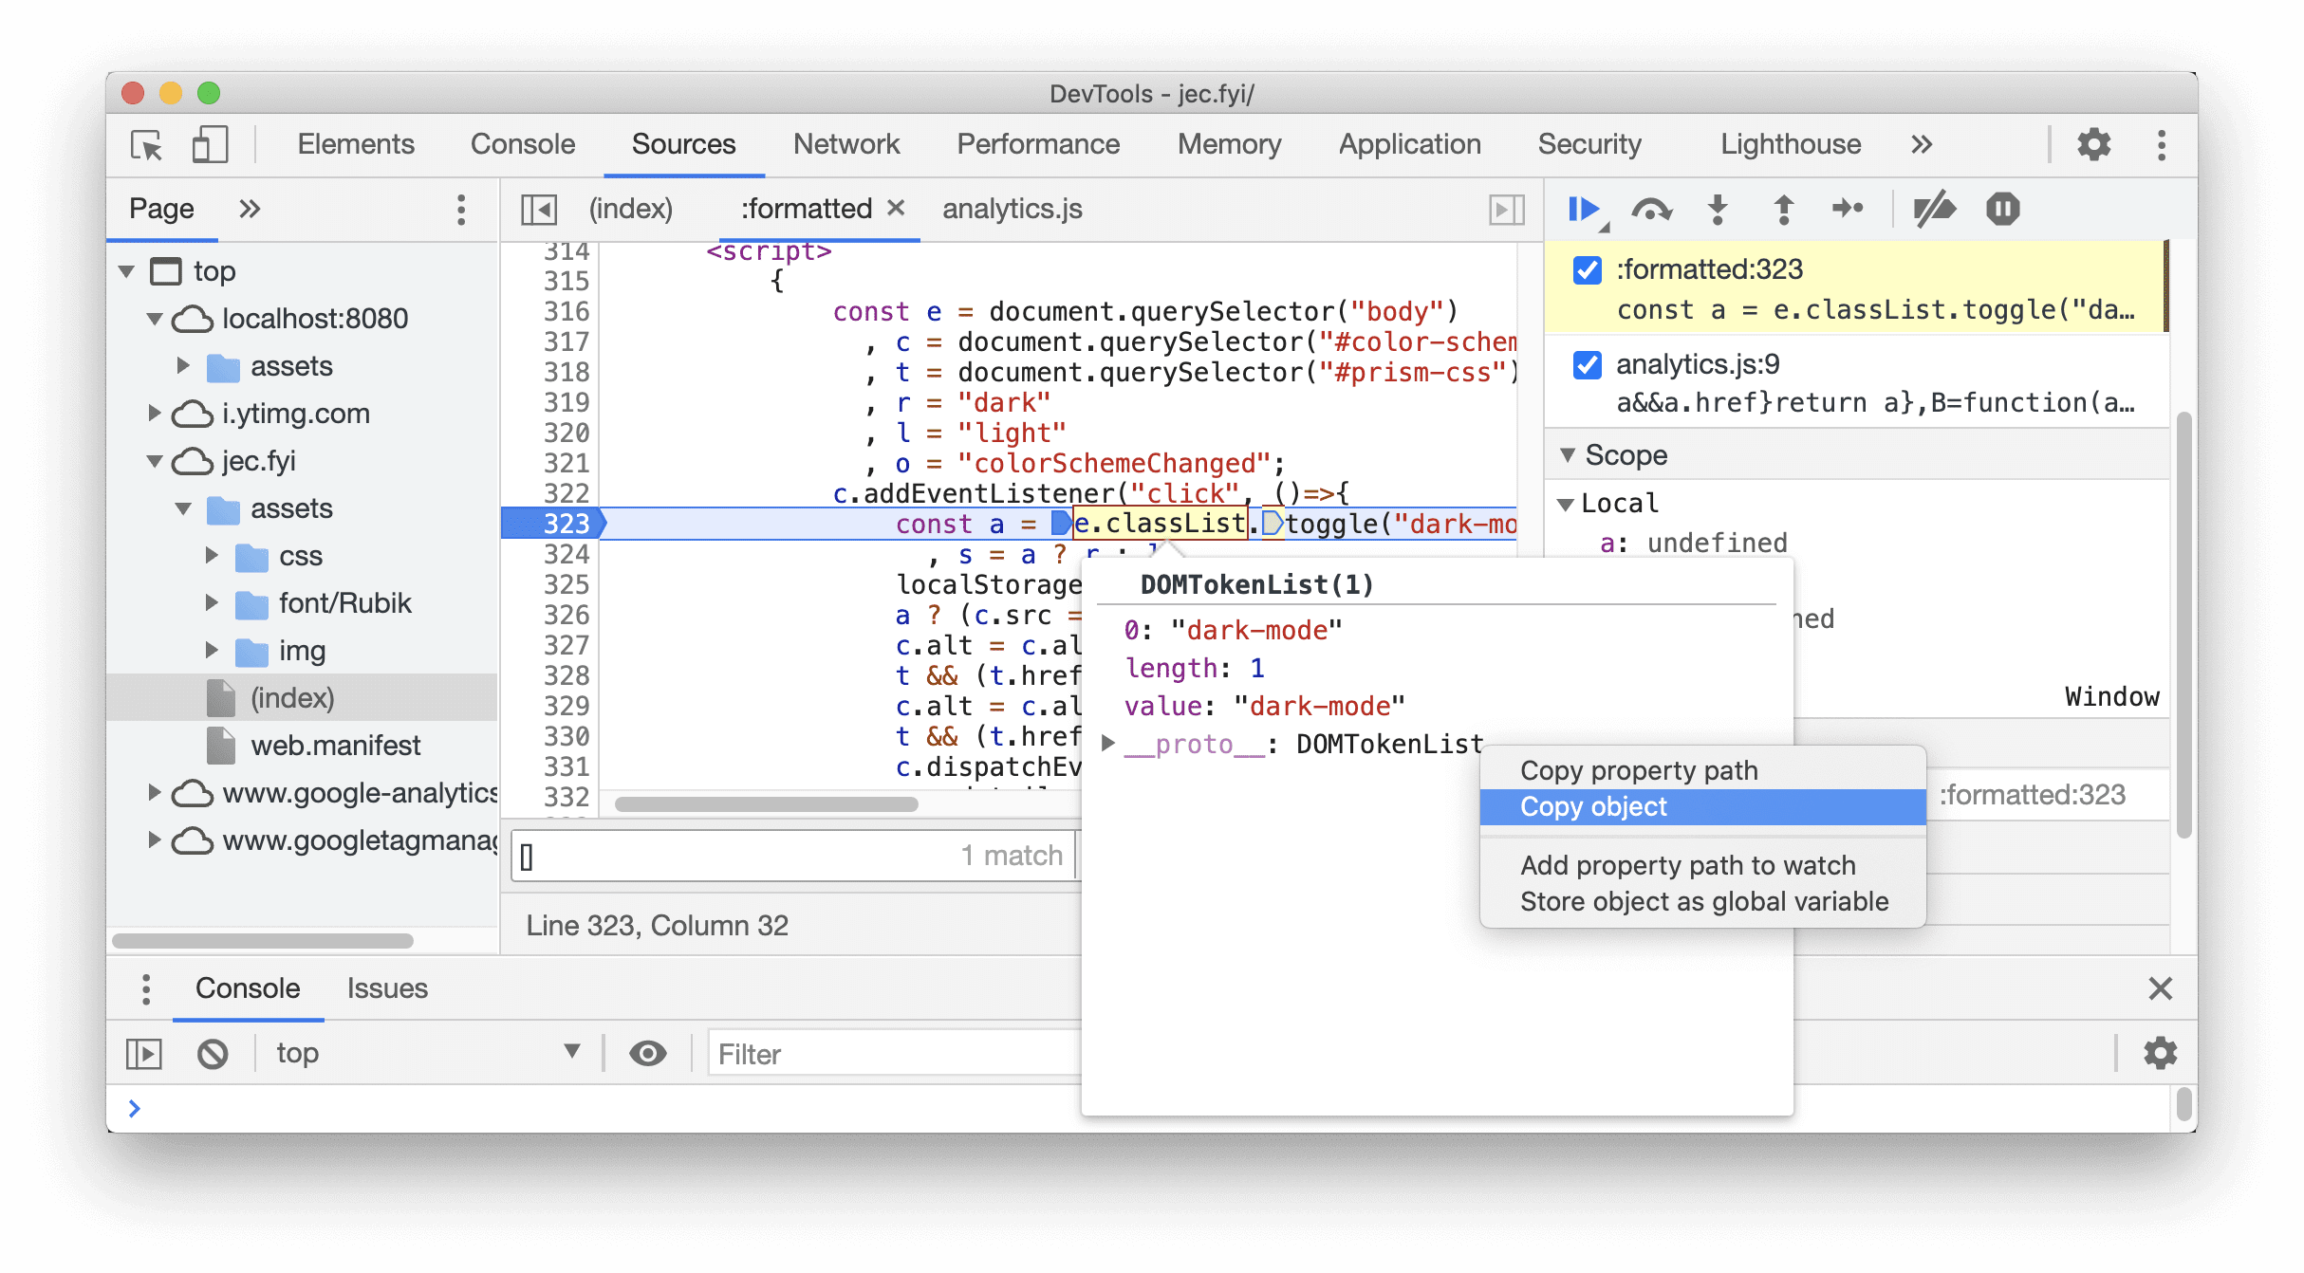
Task: Click the Navigate files backward icon
Action: pos(541,209)
